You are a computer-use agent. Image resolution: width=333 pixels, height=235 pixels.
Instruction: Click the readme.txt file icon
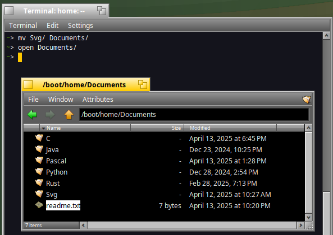pyautogui.click(x=39, y=205)
